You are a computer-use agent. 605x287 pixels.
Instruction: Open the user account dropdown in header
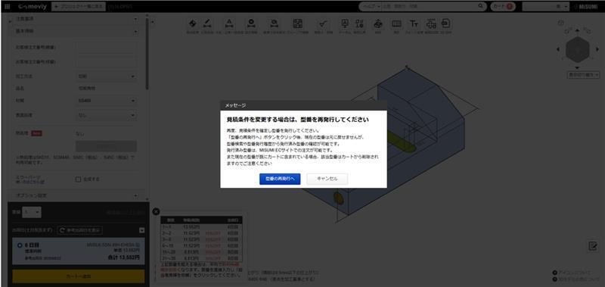(545, 7)
